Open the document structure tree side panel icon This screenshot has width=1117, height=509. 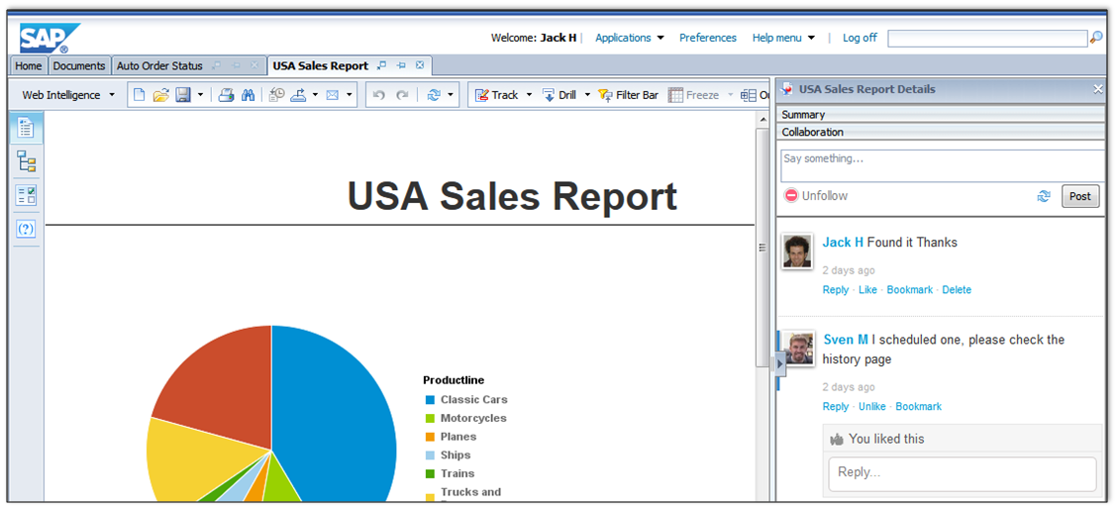(26, 161)
